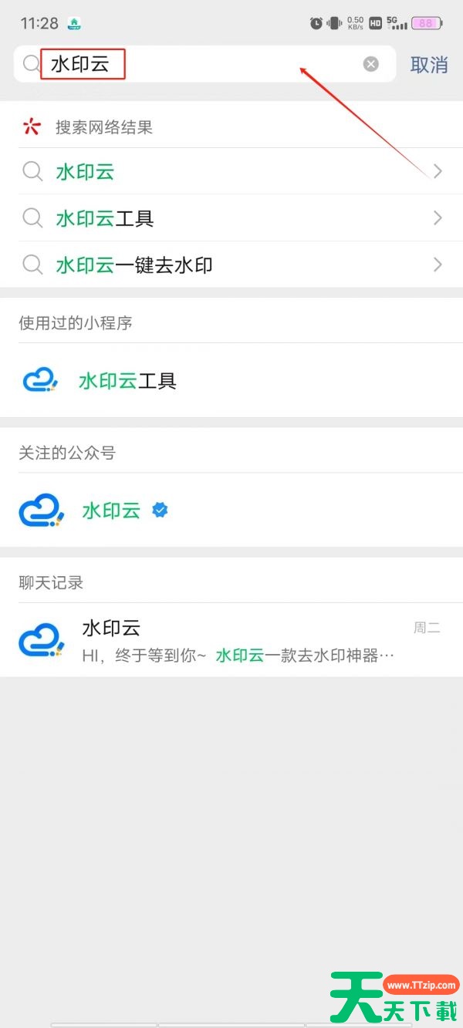Tap the verified badge beside 水印云 account

point(159,509)
